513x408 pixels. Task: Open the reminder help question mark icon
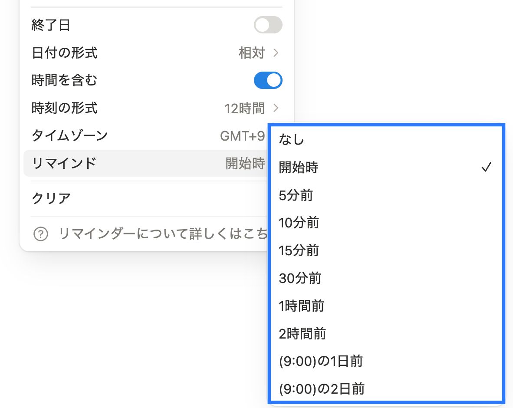[x=40, y=234]
